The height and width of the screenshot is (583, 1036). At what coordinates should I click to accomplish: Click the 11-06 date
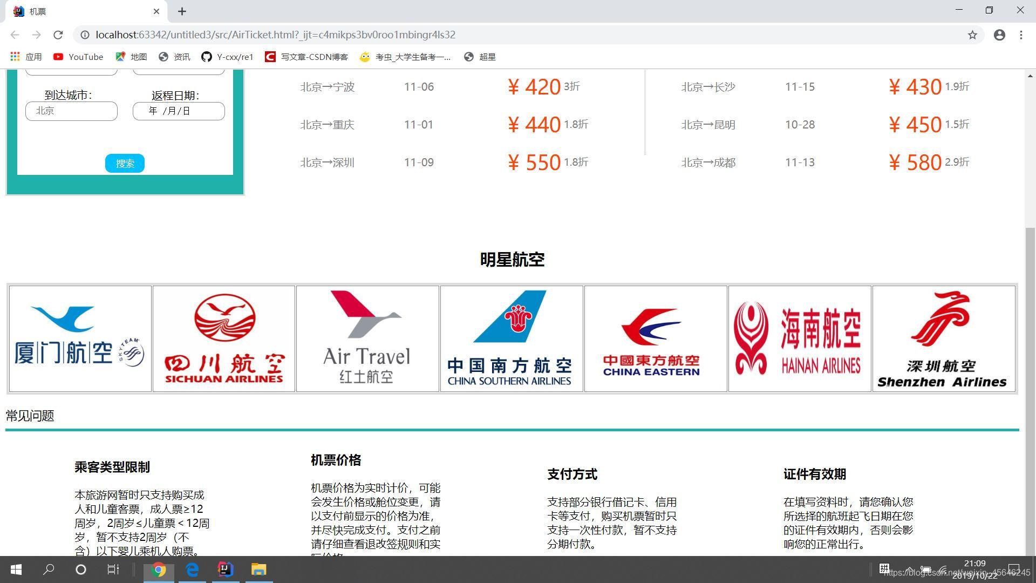[419, 87]
